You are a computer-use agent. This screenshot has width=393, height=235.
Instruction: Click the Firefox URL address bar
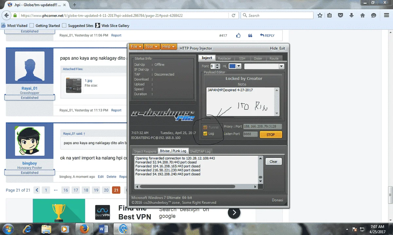click(124, 15)
